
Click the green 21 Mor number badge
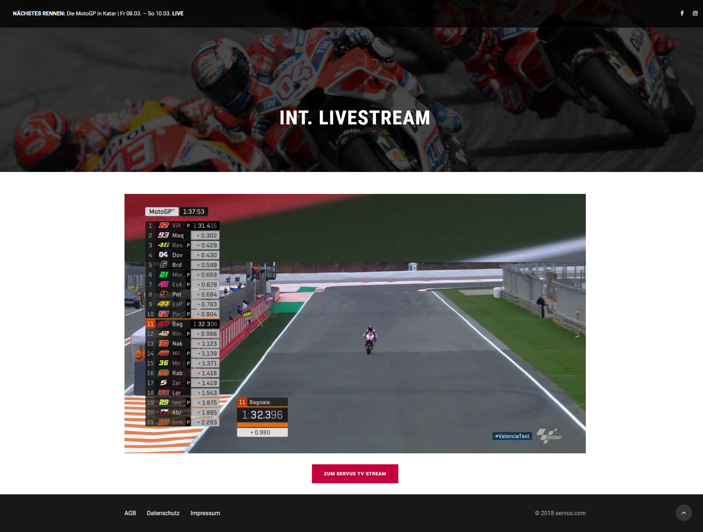point(163,274)
